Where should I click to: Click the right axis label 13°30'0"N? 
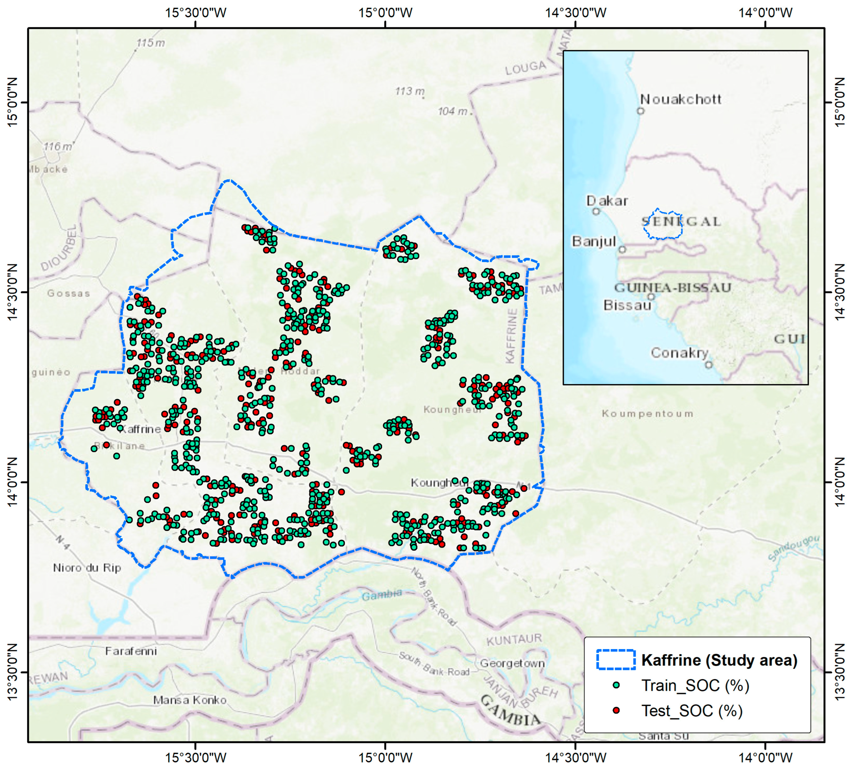coord(840,672)
